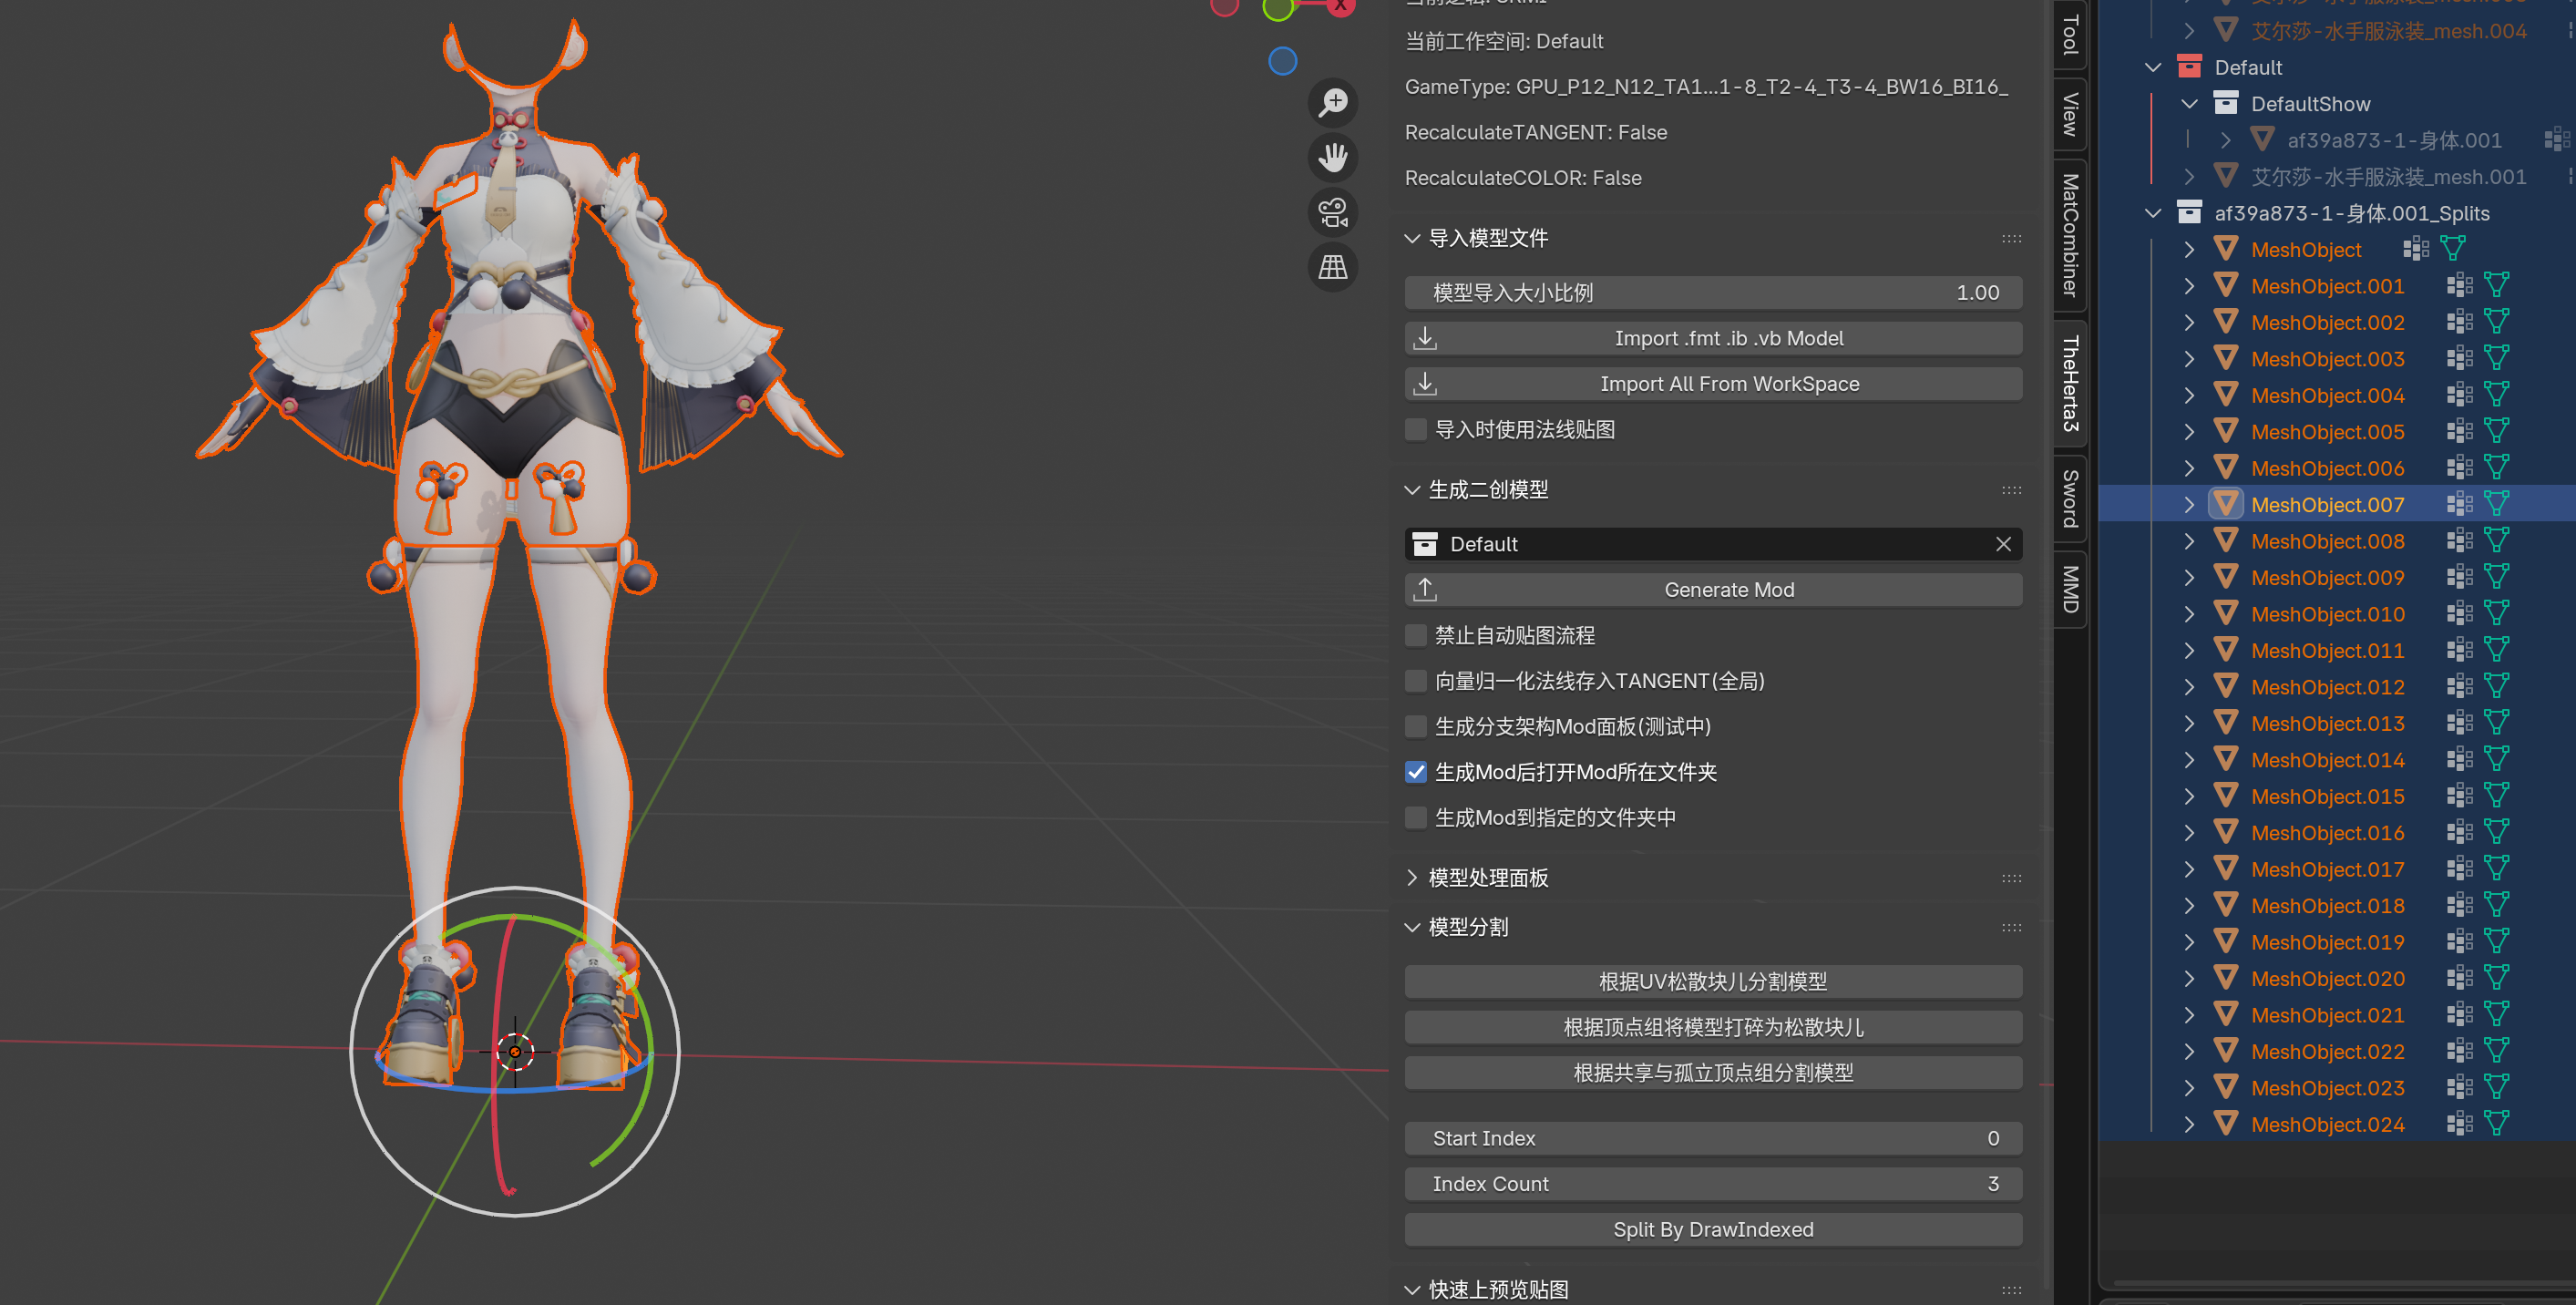Switch perspective/orthographic with grid icon
The width and height of the screenshot is (2576, 1305).
[1333, 267]
